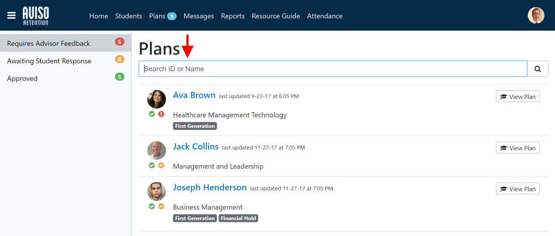
Task: View plan for Ava Brown
Action: click(518, 97)
